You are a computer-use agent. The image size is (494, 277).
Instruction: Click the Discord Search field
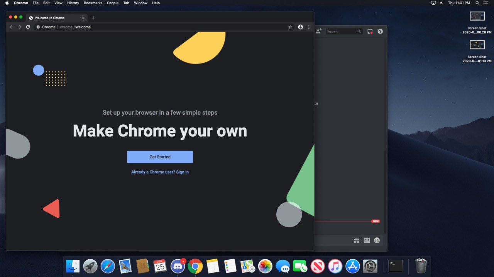344,32
